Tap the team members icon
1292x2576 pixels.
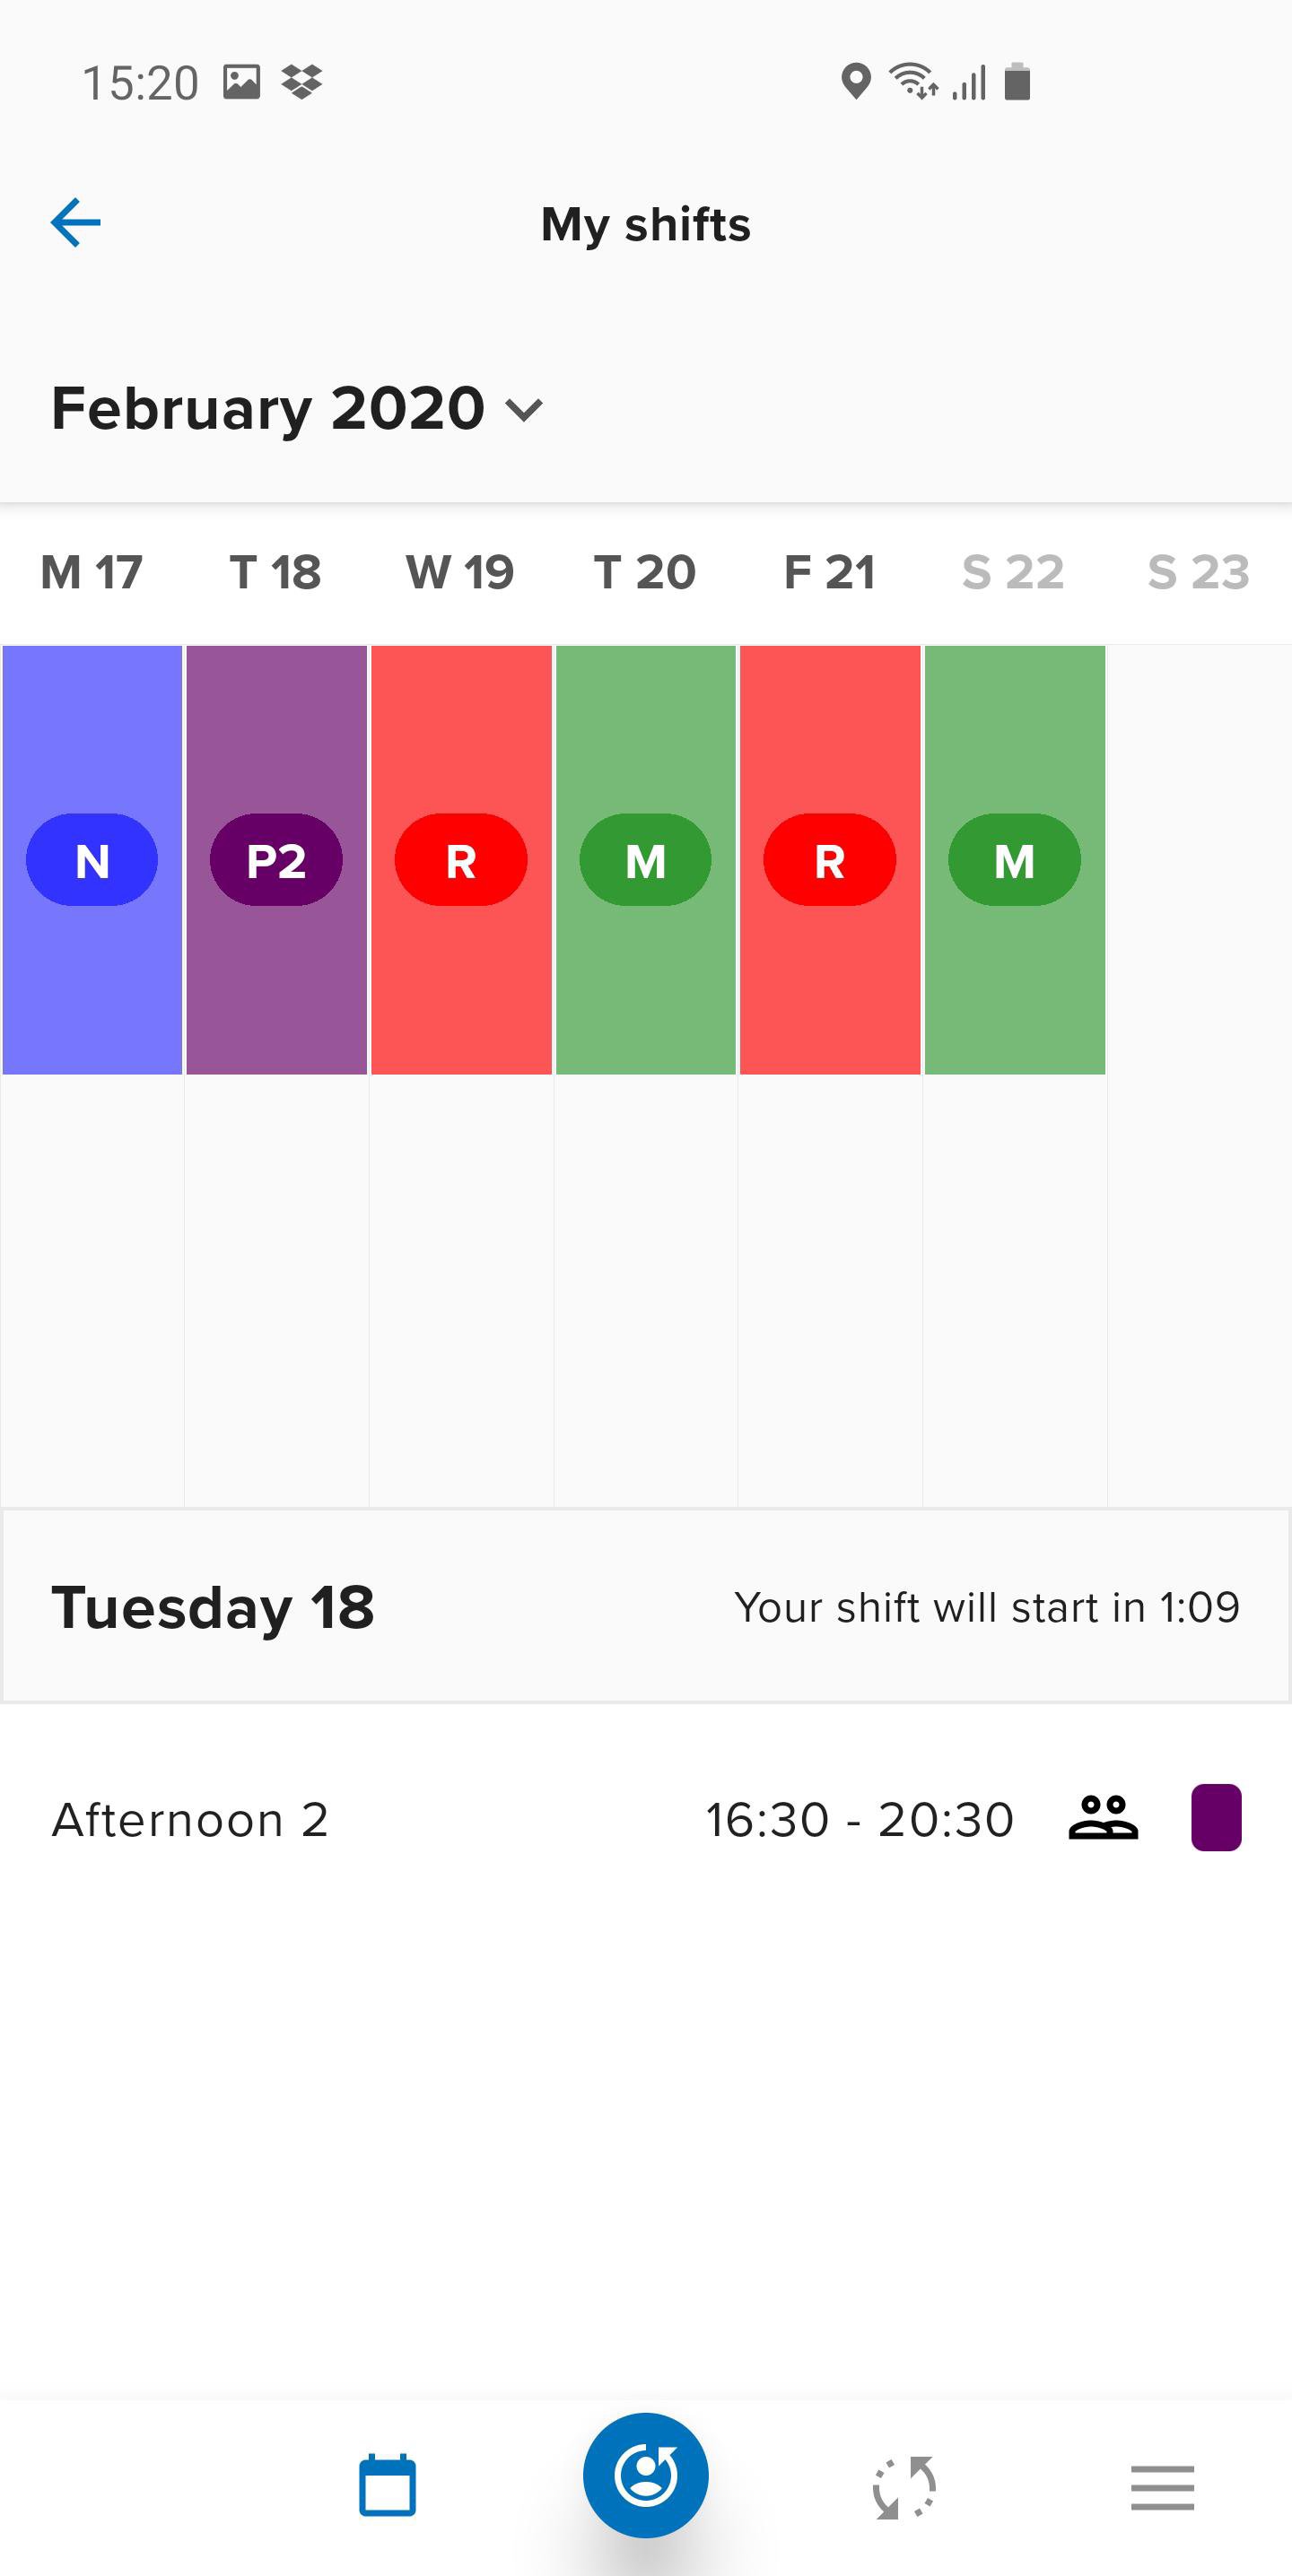coord(1103,1818)
